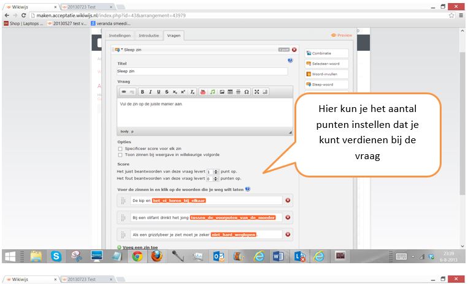
Task: Apply italic formatting in the editor toolbar
Action: tap(150, 92)
